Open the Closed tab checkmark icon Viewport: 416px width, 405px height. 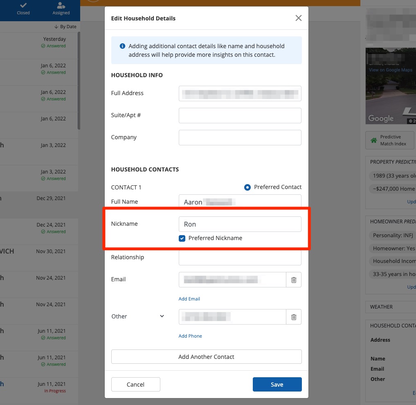coord(23,5)
